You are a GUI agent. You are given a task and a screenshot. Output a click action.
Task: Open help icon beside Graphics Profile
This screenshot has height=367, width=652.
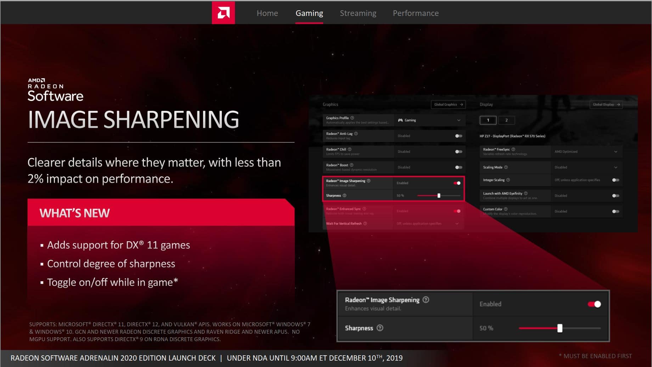[352, 118]
